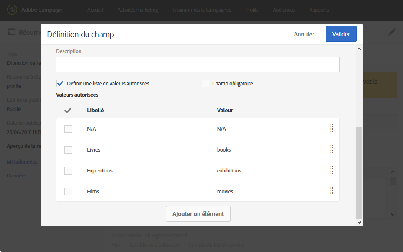Enable the 'Champ obligatoire' checkbox
403x252 pixels.
(x=205, y=83)
